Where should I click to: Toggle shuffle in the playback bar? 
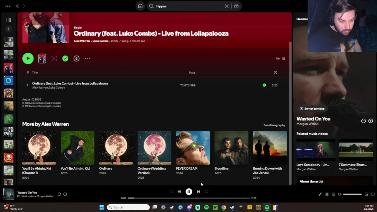tap(171, 192)
